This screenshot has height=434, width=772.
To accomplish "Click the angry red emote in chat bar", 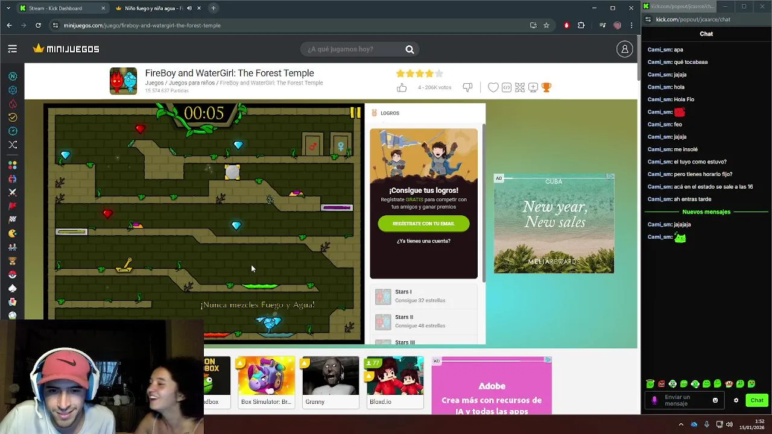I will point(662,384).
